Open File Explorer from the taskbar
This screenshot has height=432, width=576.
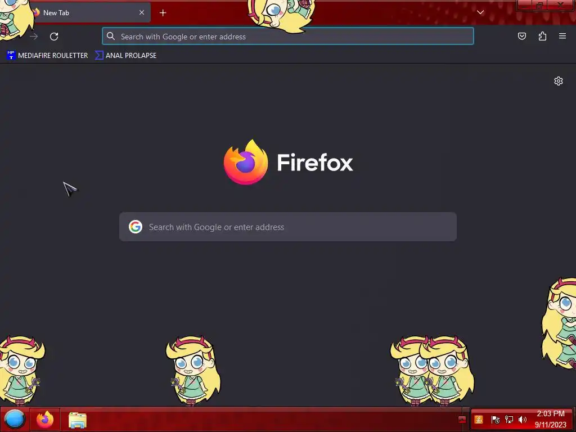click(78, 420)
